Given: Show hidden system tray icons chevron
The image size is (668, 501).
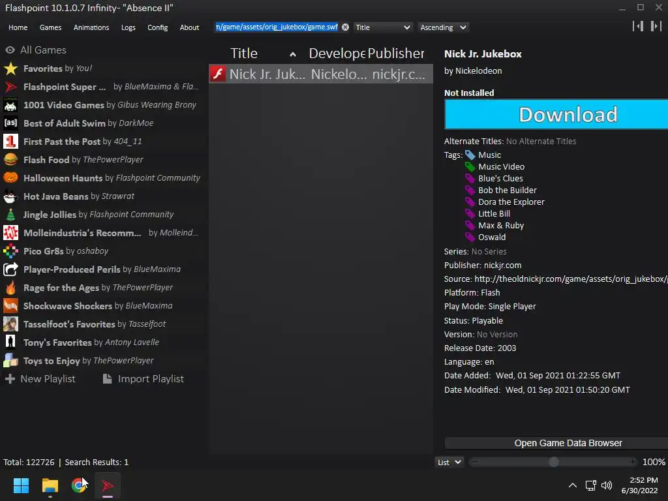Looking at the screenshot, I should (x=573, y=485).
